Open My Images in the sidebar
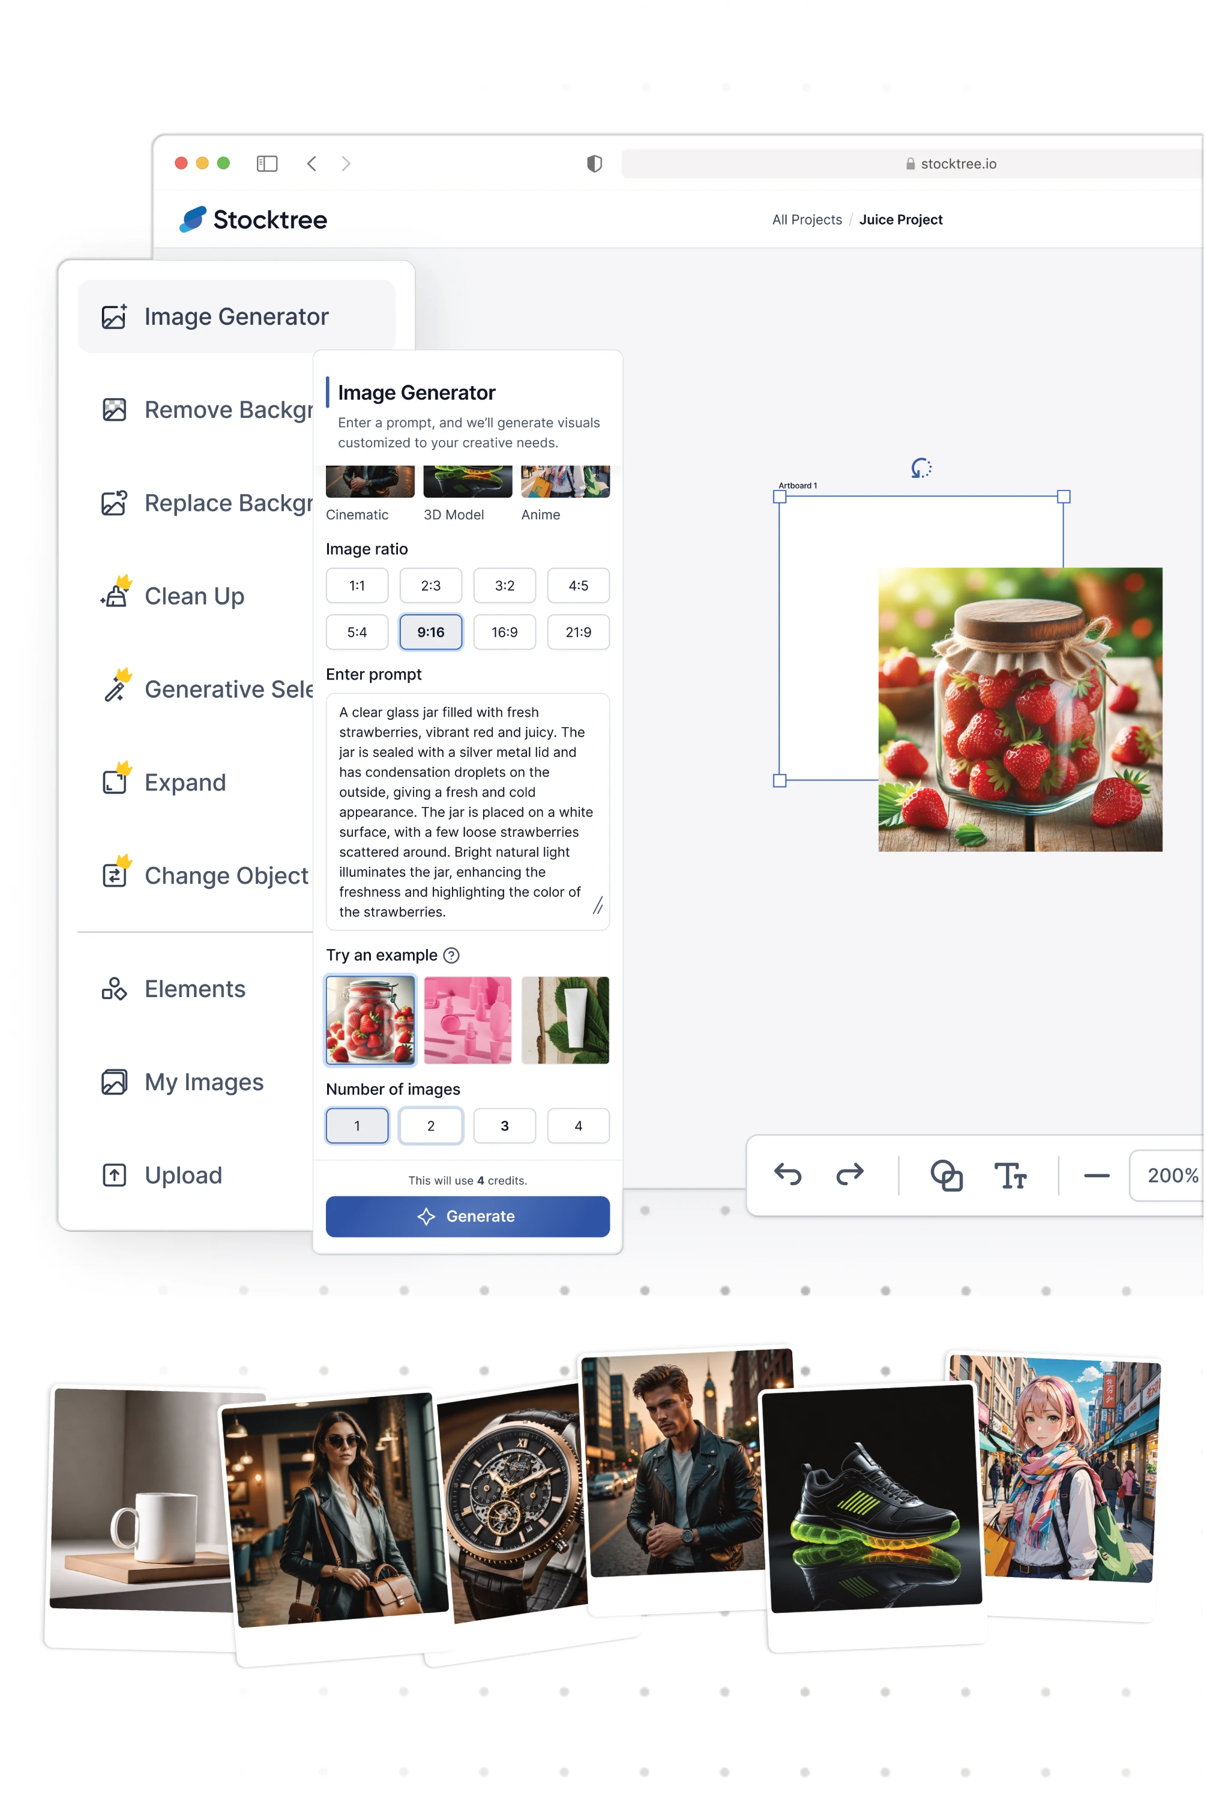1207x1801 pixels. coord(203,1082)
